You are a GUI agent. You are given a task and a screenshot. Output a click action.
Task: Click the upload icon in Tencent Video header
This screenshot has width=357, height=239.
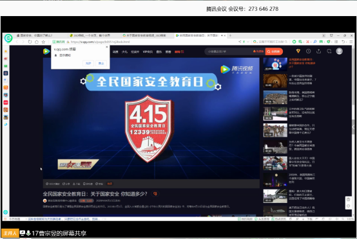point(319,51)
